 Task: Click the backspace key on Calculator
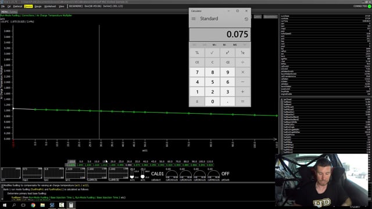pos(227,62)
